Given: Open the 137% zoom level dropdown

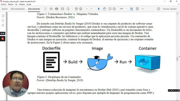Looking at the screenshot, I should click(x=123, y=9).
